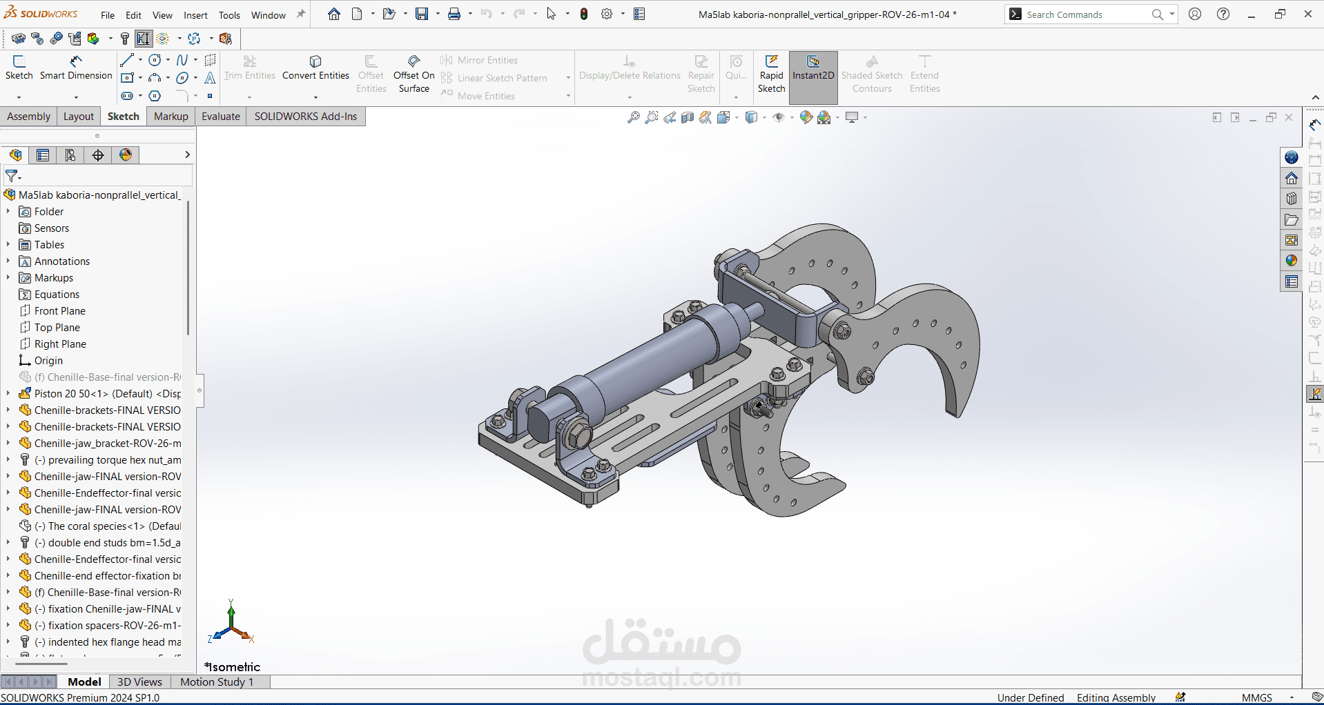
Task: Select the Top Plane item
Action: (57, 328)
